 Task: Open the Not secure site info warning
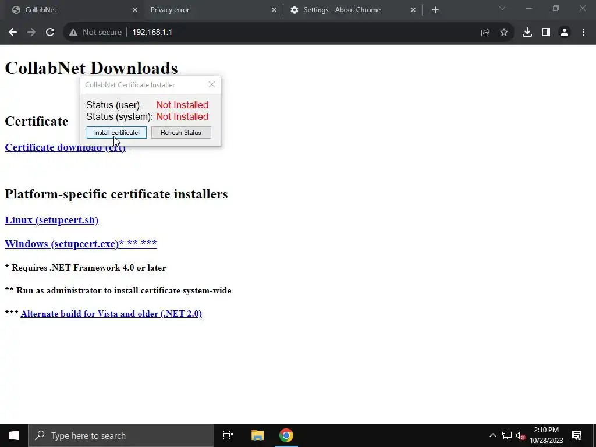coord(95,33)
